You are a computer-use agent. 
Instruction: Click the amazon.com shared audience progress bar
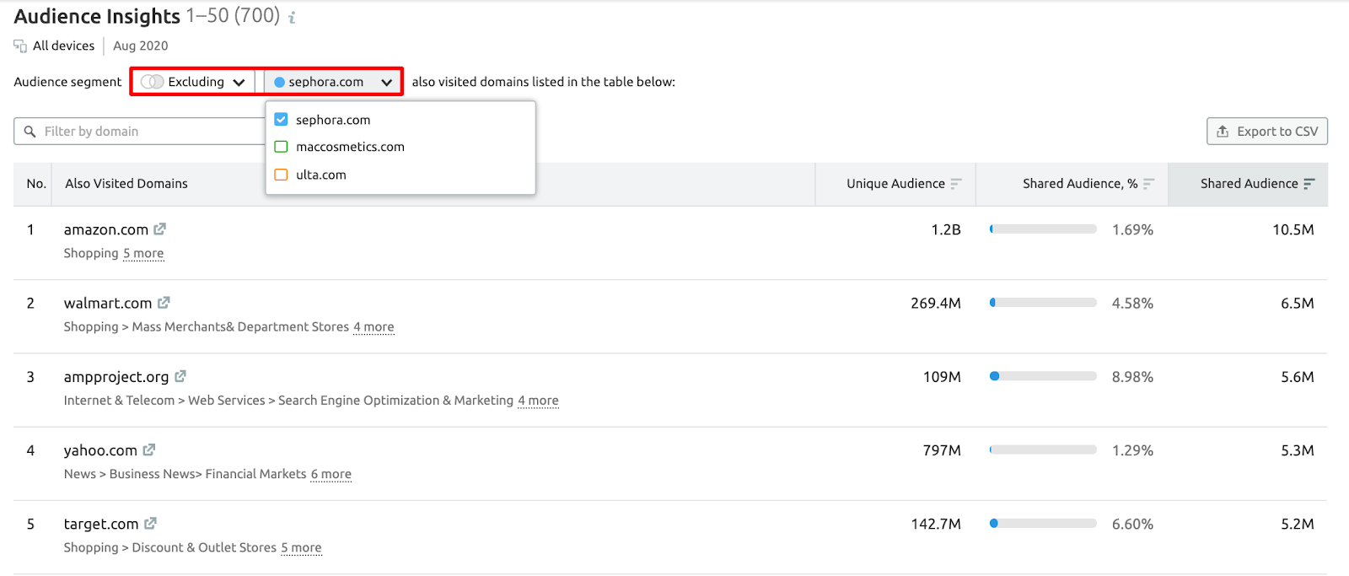[x=1043, y=229]
